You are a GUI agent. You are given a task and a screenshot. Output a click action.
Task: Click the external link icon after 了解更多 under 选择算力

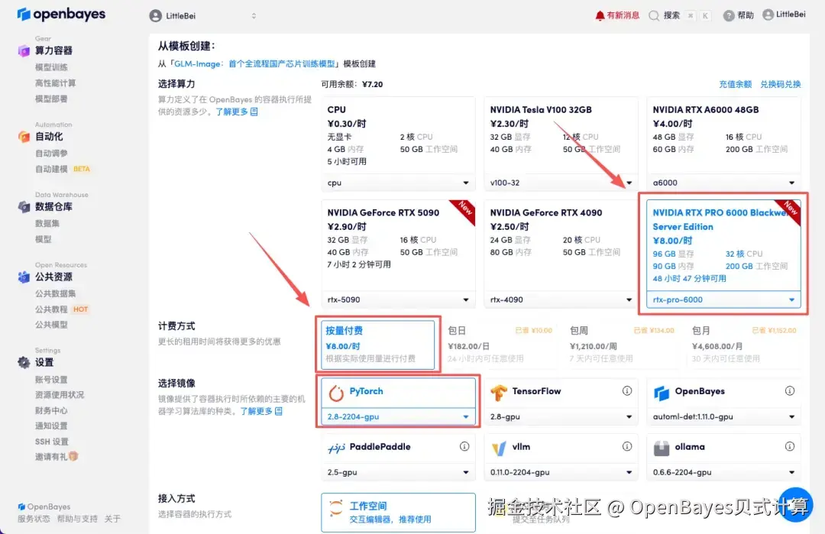(254, 112)
